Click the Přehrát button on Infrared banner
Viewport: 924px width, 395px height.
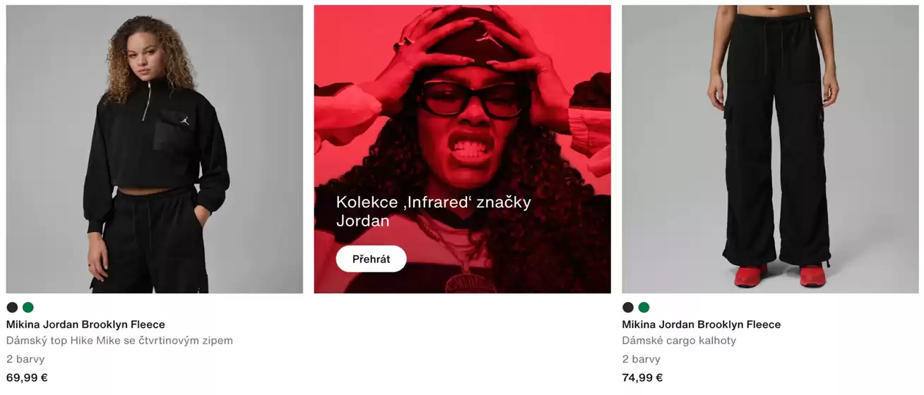click(371, 259)
